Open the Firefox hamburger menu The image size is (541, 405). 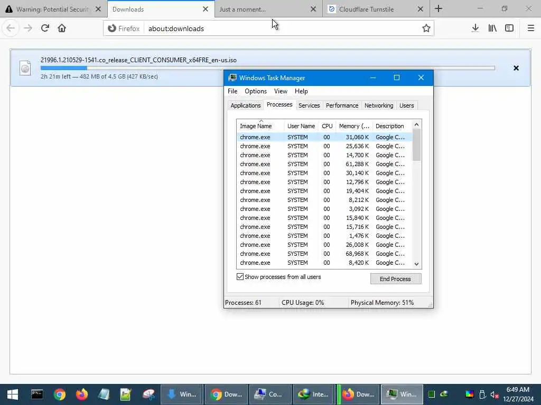pos(530,28)
